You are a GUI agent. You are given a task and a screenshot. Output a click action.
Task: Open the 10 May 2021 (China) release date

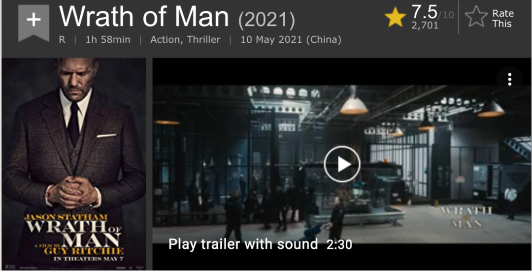[291, 40]
